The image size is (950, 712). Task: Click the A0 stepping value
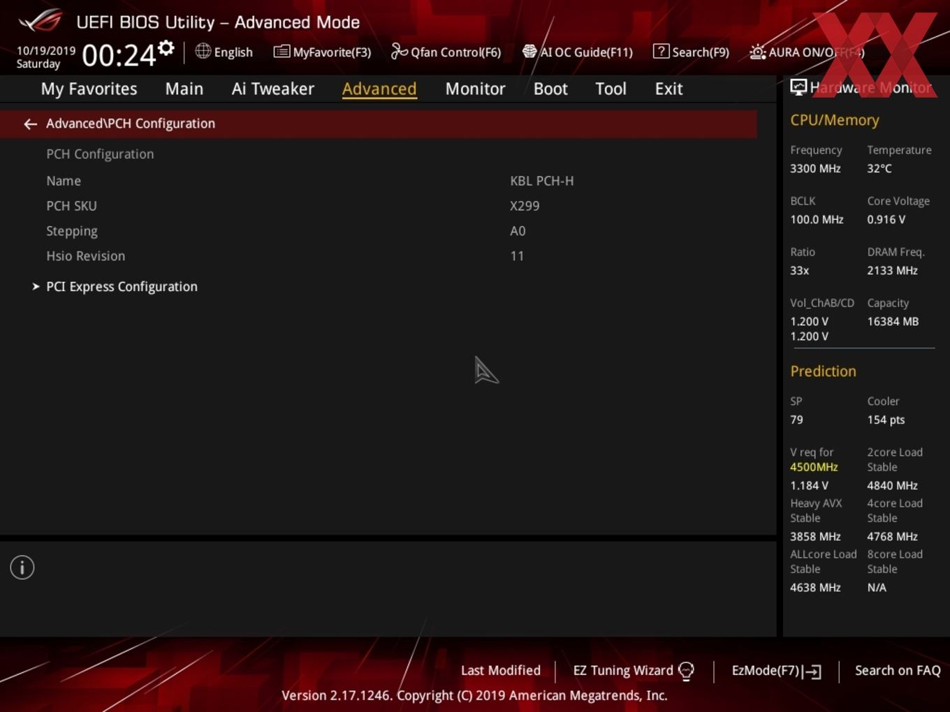(518, 231)
